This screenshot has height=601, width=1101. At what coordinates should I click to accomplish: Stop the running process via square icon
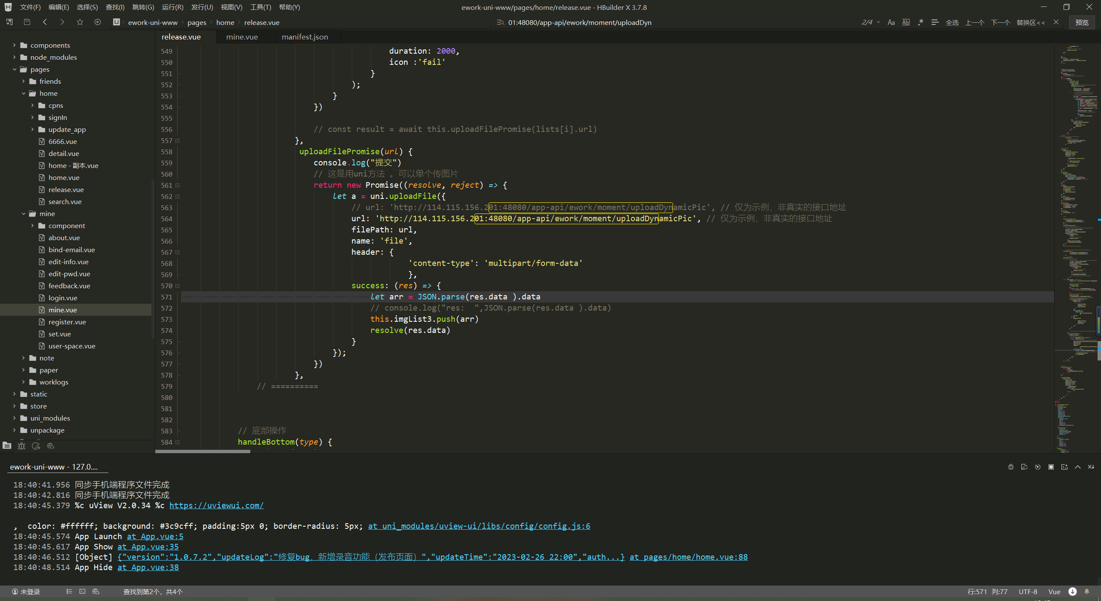coord(1051,467)
